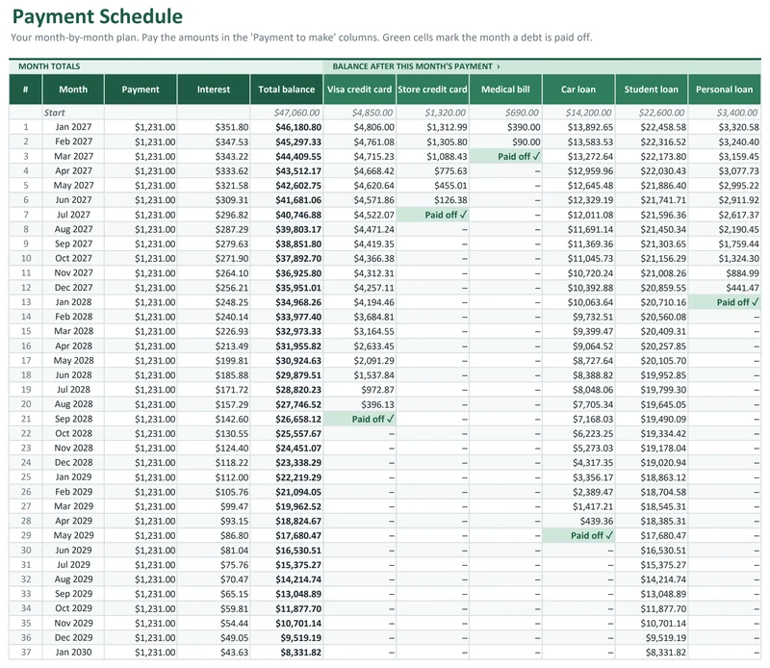
Task: Click the Sep 2028 month cell
Action: pyautogui.click(x=73, y=419)
